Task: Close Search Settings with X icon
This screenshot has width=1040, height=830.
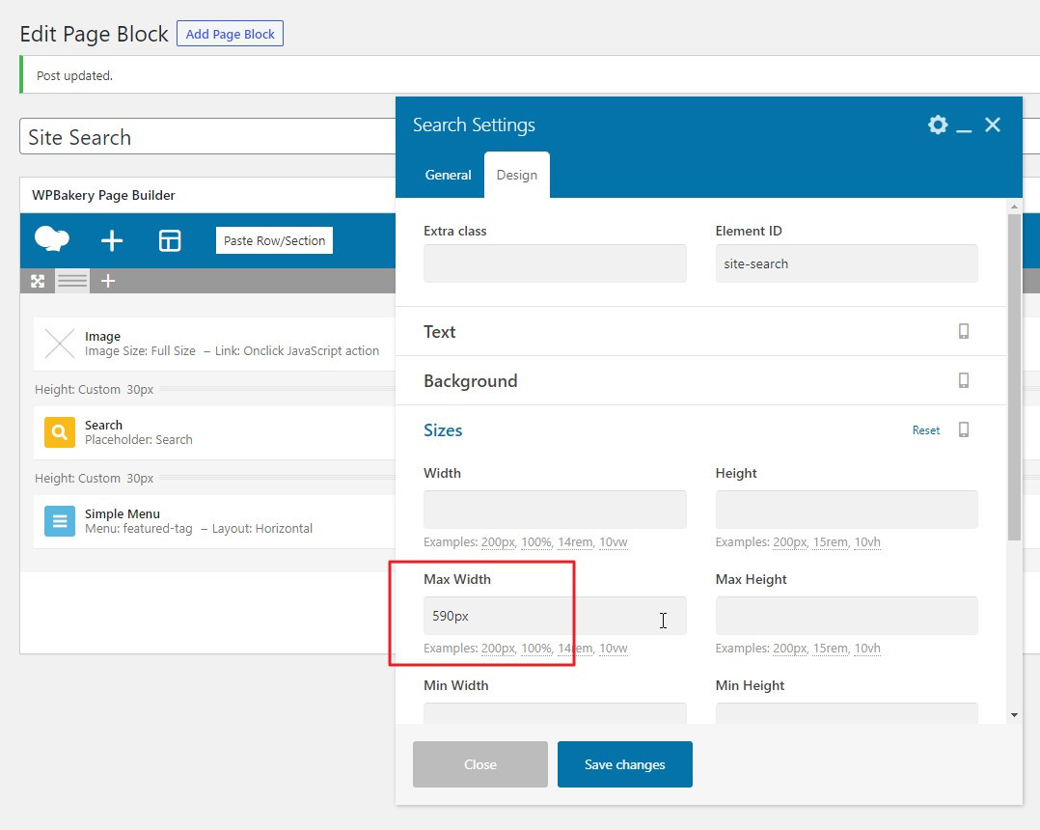Action: click(992, 124)
